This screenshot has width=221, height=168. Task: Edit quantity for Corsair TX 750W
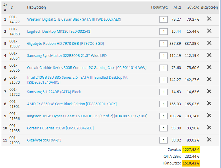click(x=164, y=128)
